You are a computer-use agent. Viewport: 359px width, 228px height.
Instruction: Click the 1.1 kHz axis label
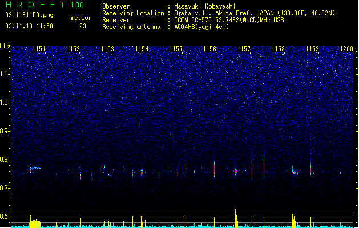click(5, 74)
